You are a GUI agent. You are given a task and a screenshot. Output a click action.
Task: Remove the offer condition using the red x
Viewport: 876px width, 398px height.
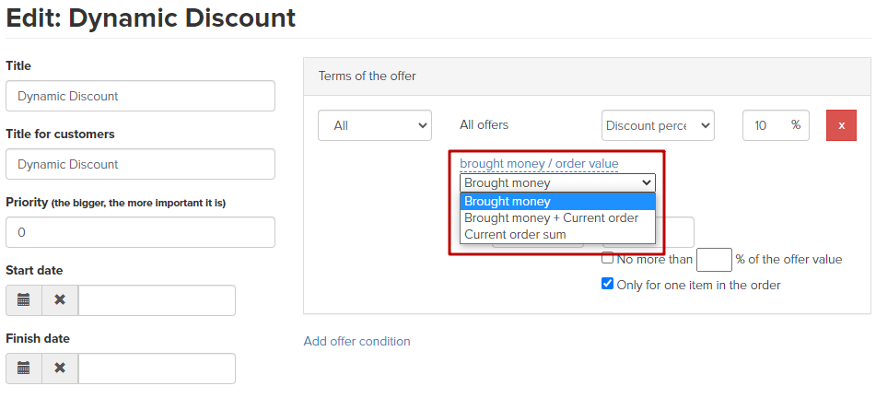pos(841,125)
